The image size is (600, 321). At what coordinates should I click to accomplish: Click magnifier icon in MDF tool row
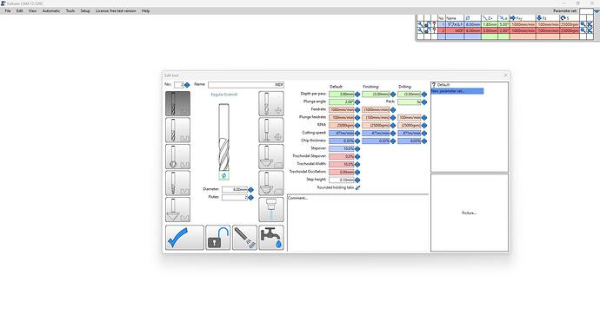[583, 30]
